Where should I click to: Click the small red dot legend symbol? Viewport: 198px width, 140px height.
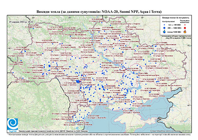[185, 25]
